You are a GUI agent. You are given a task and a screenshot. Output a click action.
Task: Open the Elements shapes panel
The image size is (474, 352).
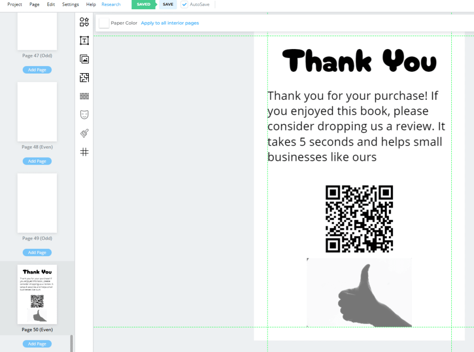pyautogui.click(x=84, y=22)
